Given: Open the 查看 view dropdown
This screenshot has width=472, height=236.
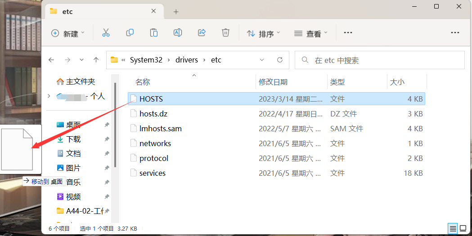Looking at the screenshot, I should 310,33.
